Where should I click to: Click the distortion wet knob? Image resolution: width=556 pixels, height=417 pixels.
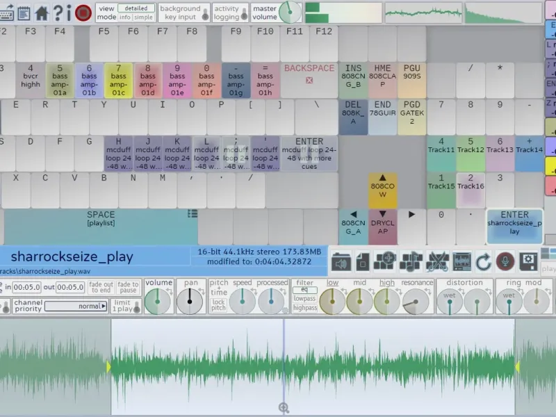point(450,302)
